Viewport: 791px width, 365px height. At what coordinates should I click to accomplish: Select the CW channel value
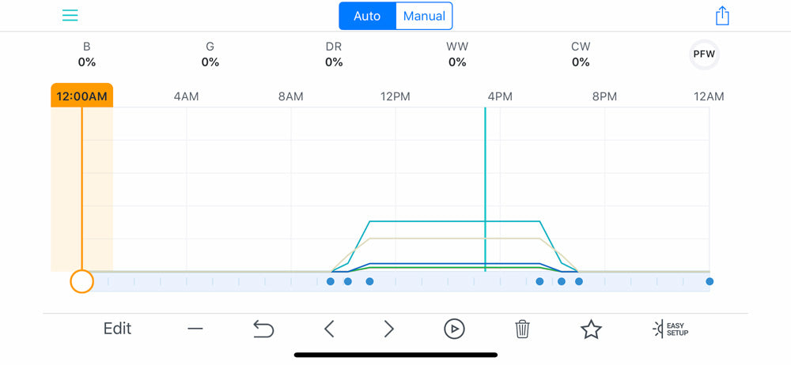pyautogui.click(x=581, y=62)
